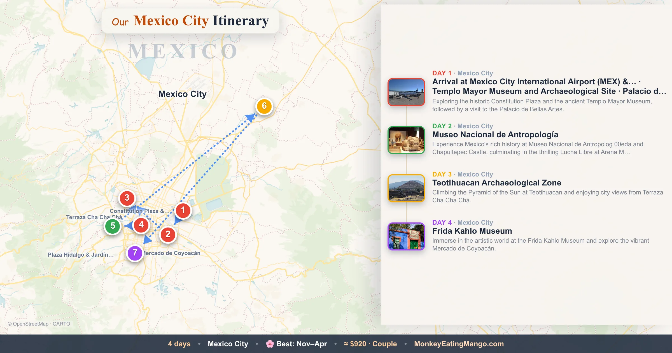
Task: Click the ≈ $920 · Couple footer entry
Action: click(370, 344)
